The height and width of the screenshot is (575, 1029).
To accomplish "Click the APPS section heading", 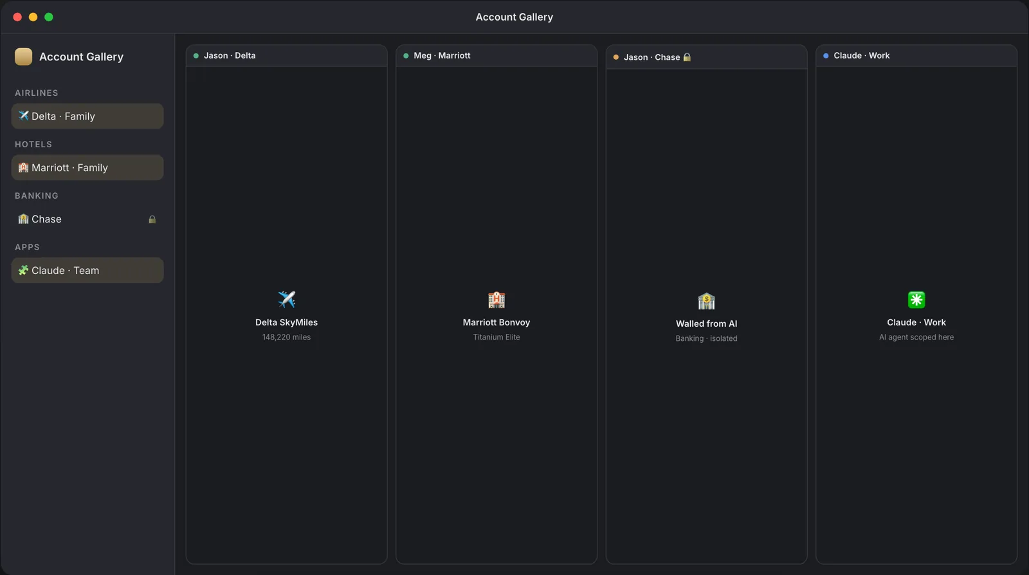I will [x=27, y=247].
